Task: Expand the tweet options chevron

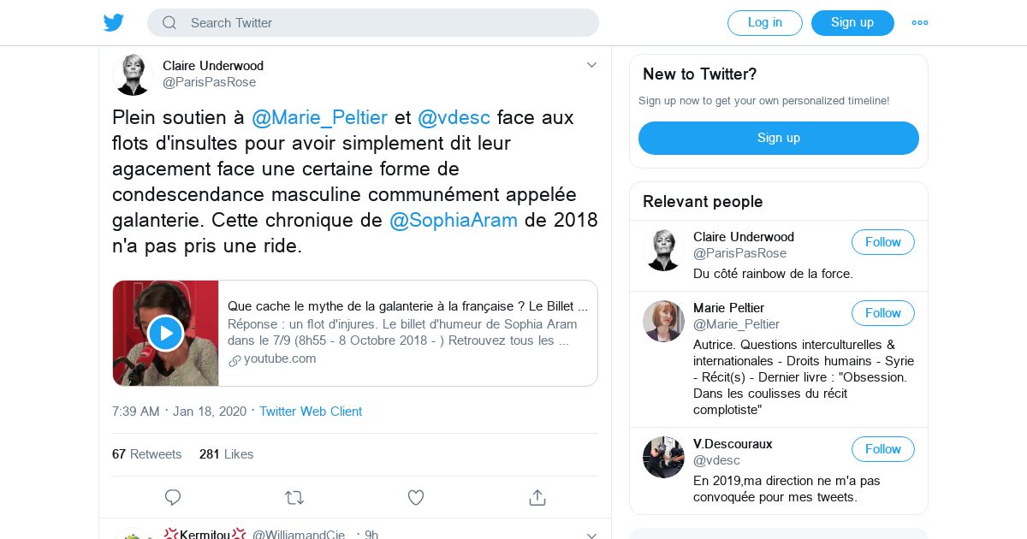Action: [591, 65]
